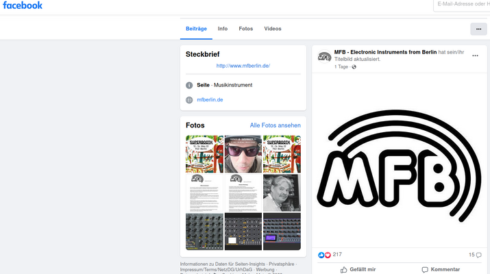
Task: Open the post's three-dot options menu
Action: 475,55
